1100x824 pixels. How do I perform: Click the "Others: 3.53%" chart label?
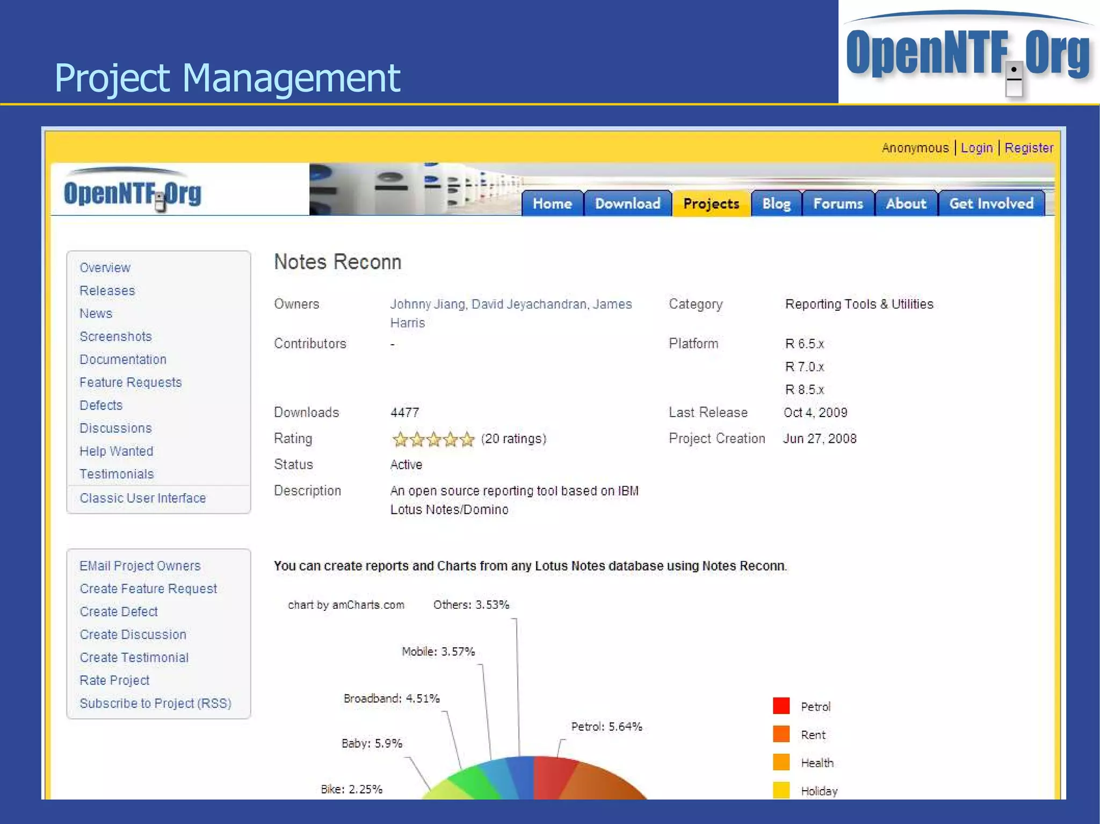(x=471, y=605)
